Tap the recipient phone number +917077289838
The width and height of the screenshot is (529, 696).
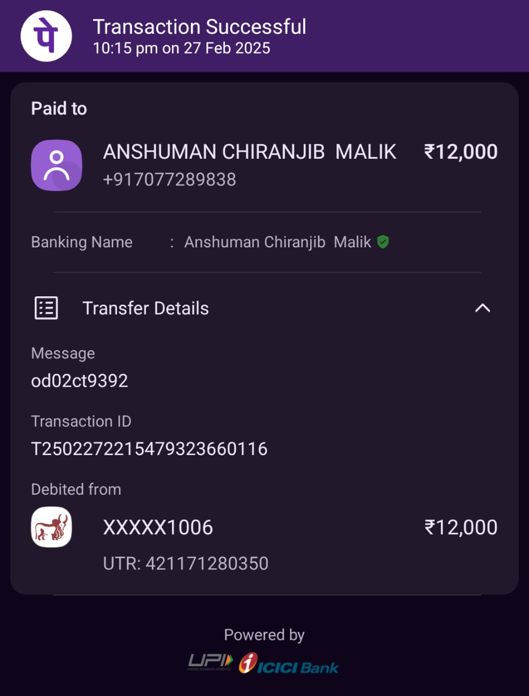[x=169, y=179]
